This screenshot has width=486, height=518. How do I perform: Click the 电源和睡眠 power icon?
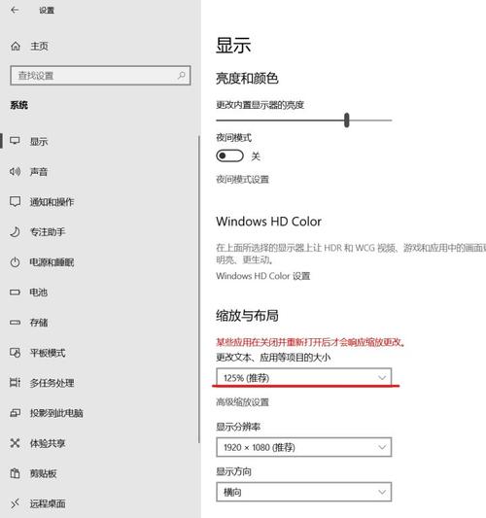click(x=15, y=262)
